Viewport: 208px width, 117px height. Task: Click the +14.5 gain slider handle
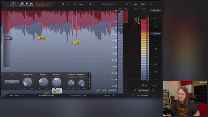pos(8,38)
